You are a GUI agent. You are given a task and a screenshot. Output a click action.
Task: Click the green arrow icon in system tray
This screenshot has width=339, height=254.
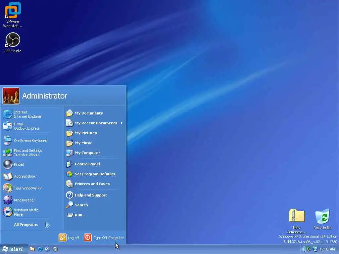(309, 249)
